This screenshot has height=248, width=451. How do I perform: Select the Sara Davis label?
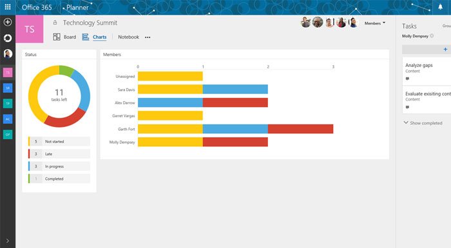point(126,90)
